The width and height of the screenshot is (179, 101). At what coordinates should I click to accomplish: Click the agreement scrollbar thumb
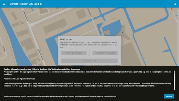tap(174, 73)
